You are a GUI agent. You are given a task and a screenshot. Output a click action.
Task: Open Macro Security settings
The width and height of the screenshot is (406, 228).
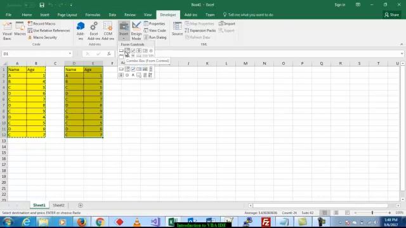point(42,37)
